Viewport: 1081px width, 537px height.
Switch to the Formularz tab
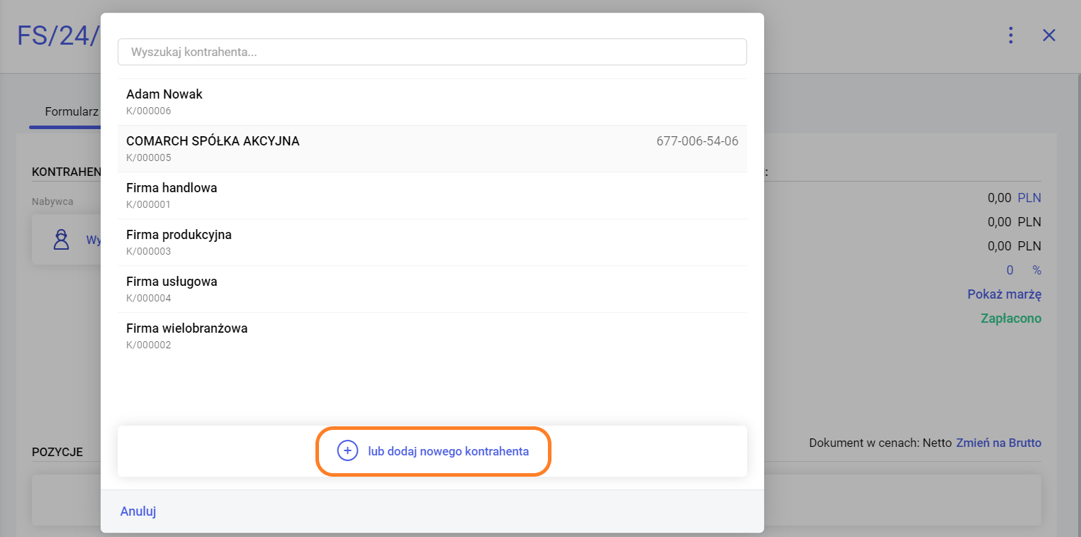pos(71,111)
